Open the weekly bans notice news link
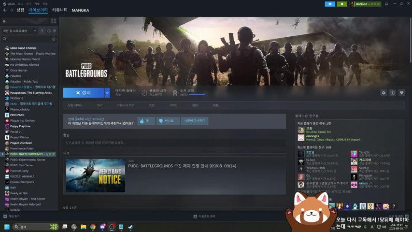The width and height of the screenshot is (412, 232). [x=182, y=166]
